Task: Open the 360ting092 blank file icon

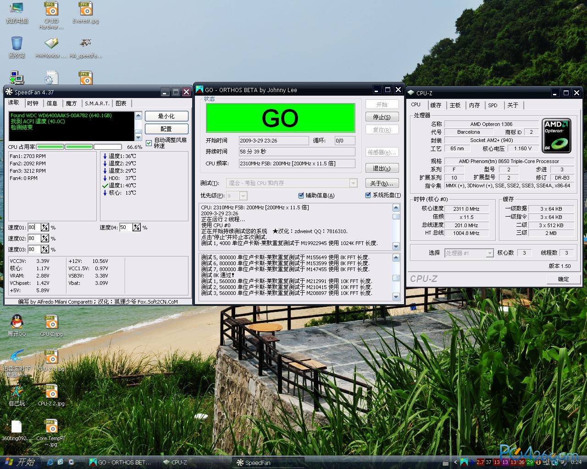Action: pos(17,430)
